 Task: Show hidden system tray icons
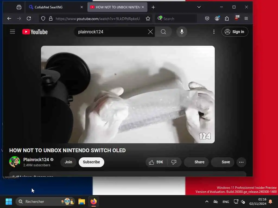207,201
